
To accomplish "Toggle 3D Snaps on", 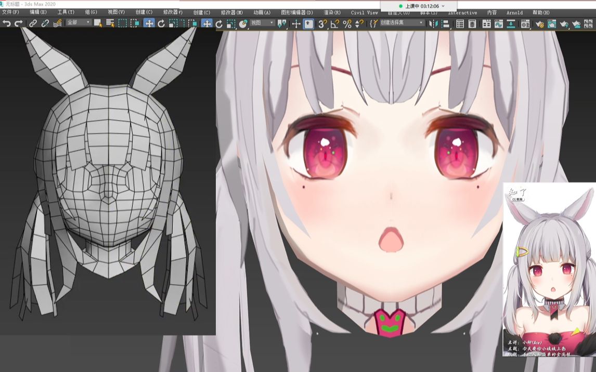I will (x=322, y=24).
